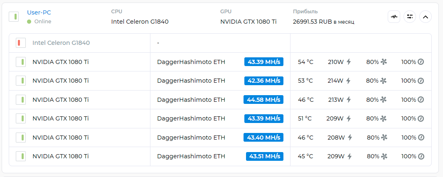
Task: Click the lightning icon beside 210W
Action: pyautogui.click(x=349, y=62)
